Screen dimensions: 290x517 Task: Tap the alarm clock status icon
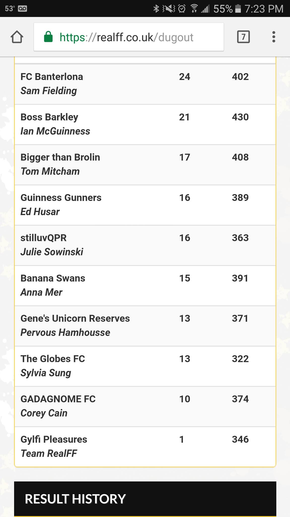[x=182, y=9]
